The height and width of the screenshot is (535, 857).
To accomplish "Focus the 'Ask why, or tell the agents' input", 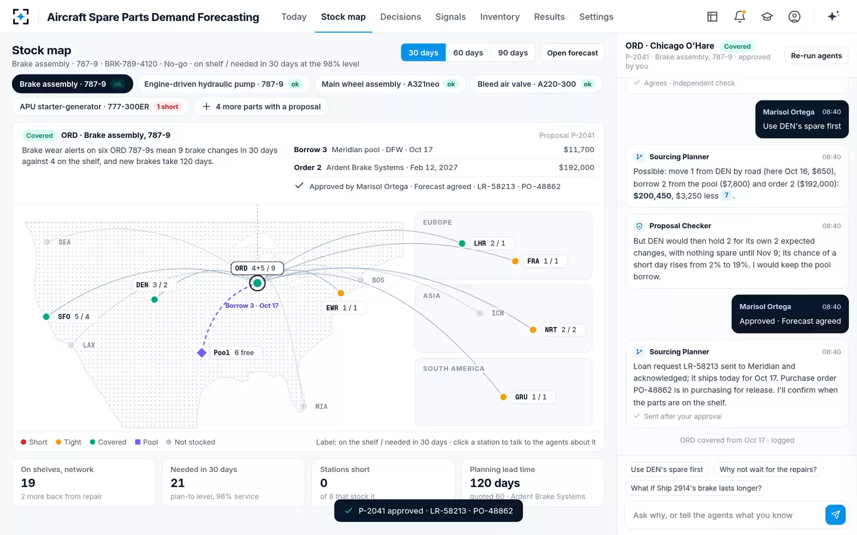I will (x=725, y=515).
